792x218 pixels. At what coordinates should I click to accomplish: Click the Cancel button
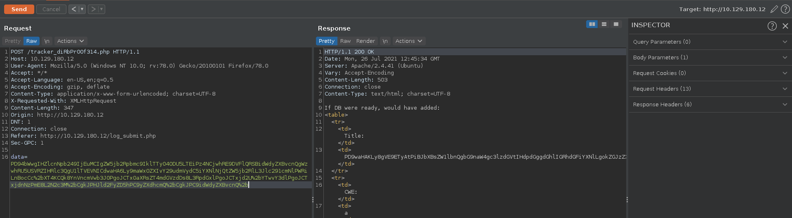coord(51,9)
